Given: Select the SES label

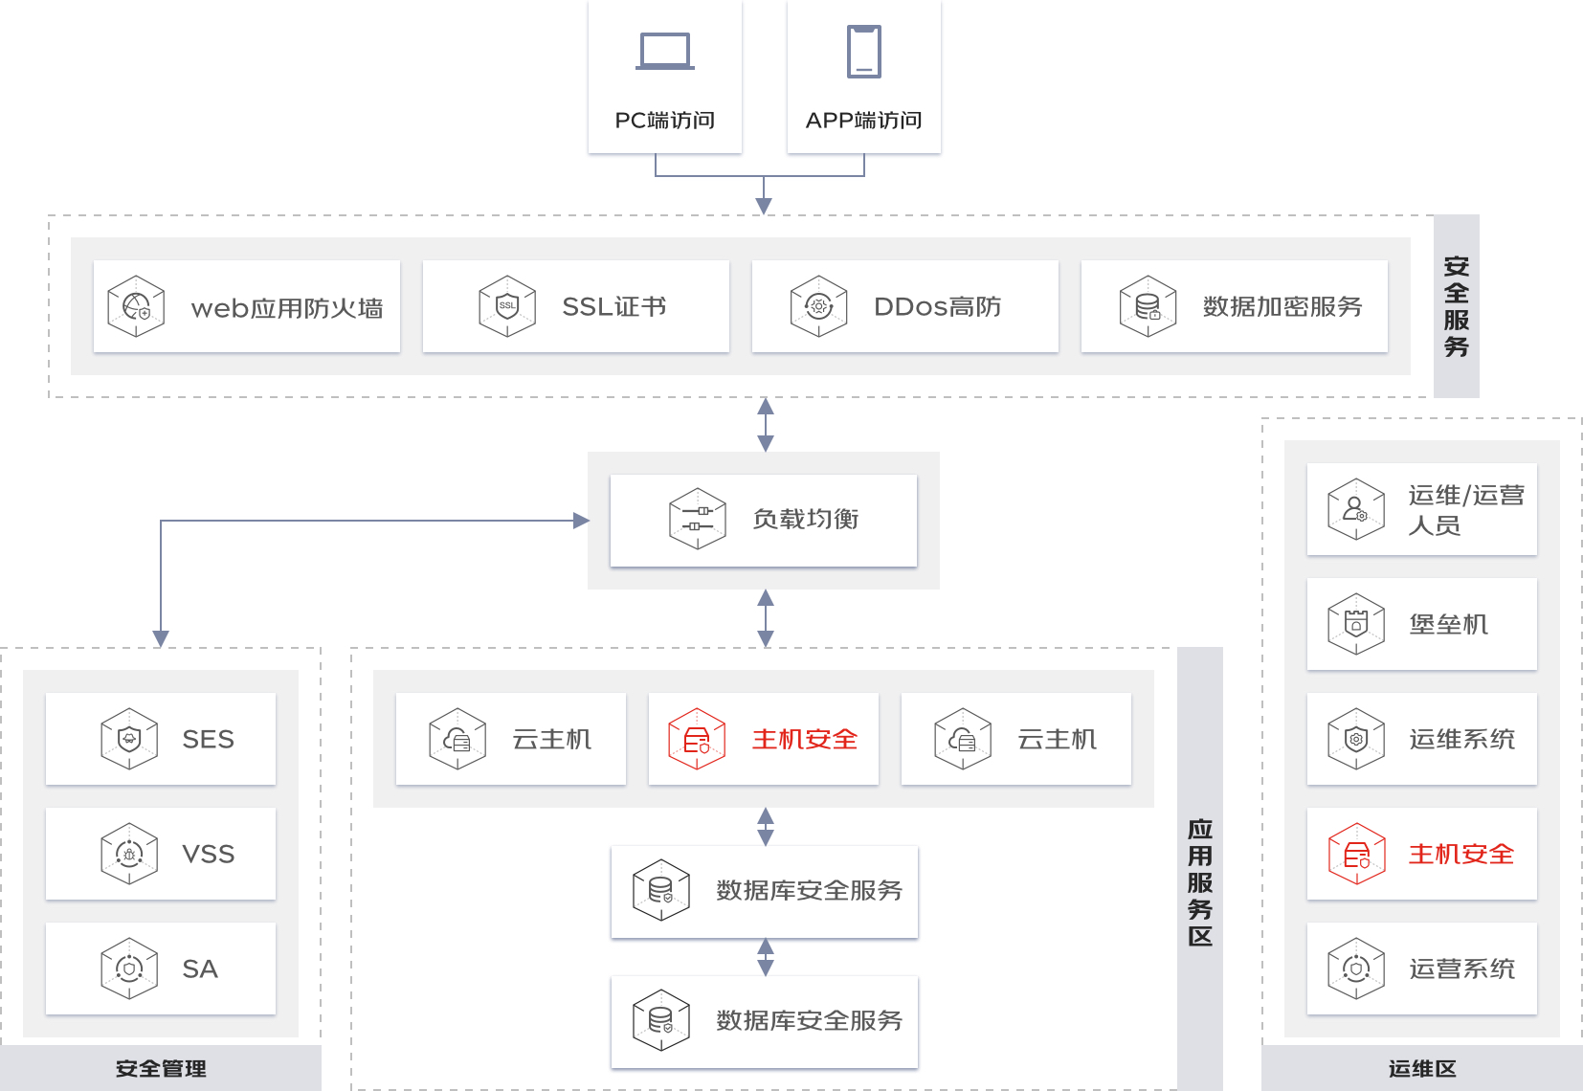Looking at the screenshot, I should (208, 740).
